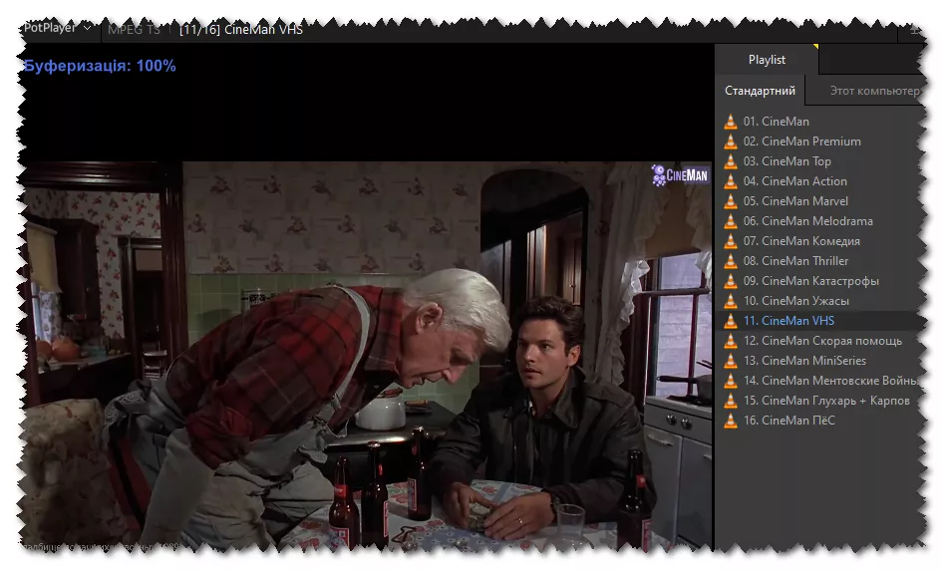Click cone icon beside 14. CineMan Ментовские Войны
945x570 pixels.
(x=731, y=381)
